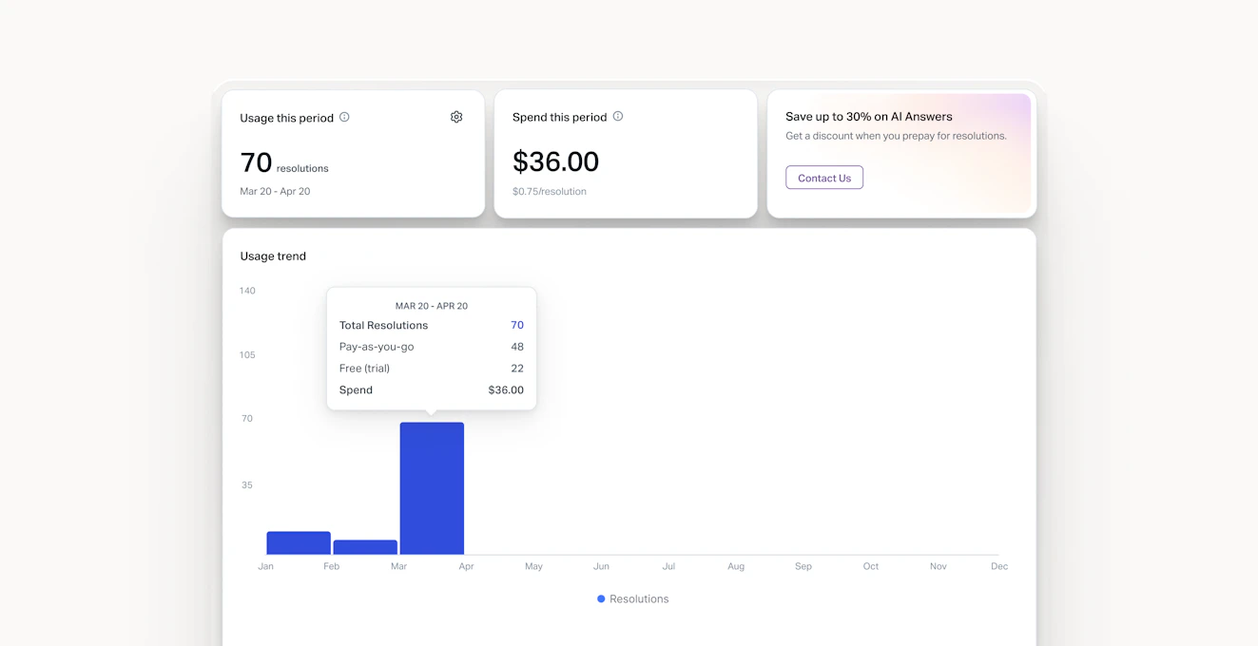Click the Contact Us button
Viewport: 1258px width, 646px height.
[824, 178]
